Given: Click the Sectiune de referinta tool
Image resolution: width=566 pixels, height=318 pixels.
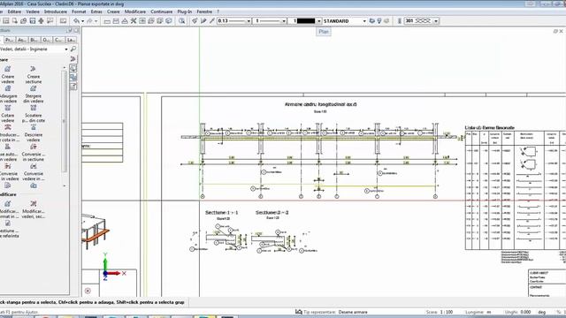Looking at the screenshot, I should tap(8, 229).
